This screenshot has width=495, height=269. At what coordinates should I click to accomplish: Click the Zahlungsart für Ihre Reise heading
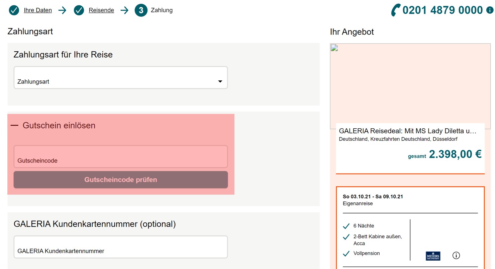(x=63, y=54)
